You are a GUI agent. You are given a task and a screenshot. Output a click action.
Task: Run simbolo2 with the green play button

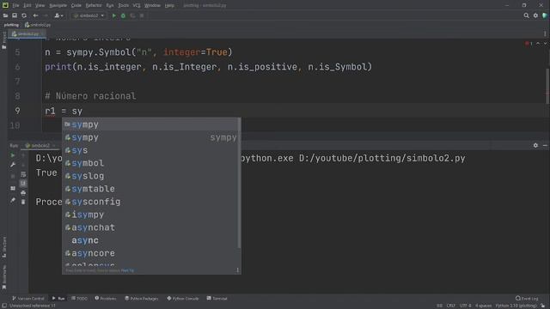[x=114, y=15]
